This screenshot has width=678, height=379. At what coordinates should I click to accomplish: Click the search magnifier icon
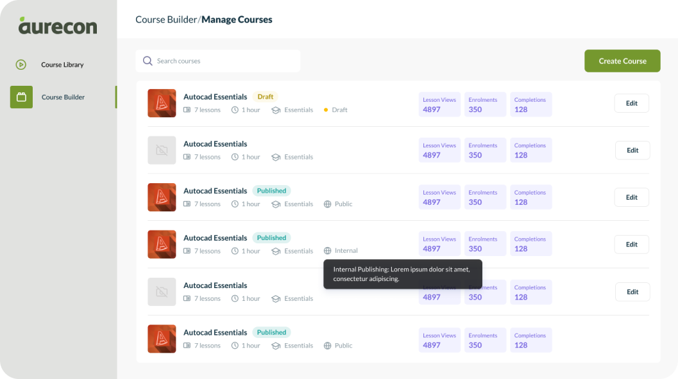pyautogui.click(x=148, y=61)
